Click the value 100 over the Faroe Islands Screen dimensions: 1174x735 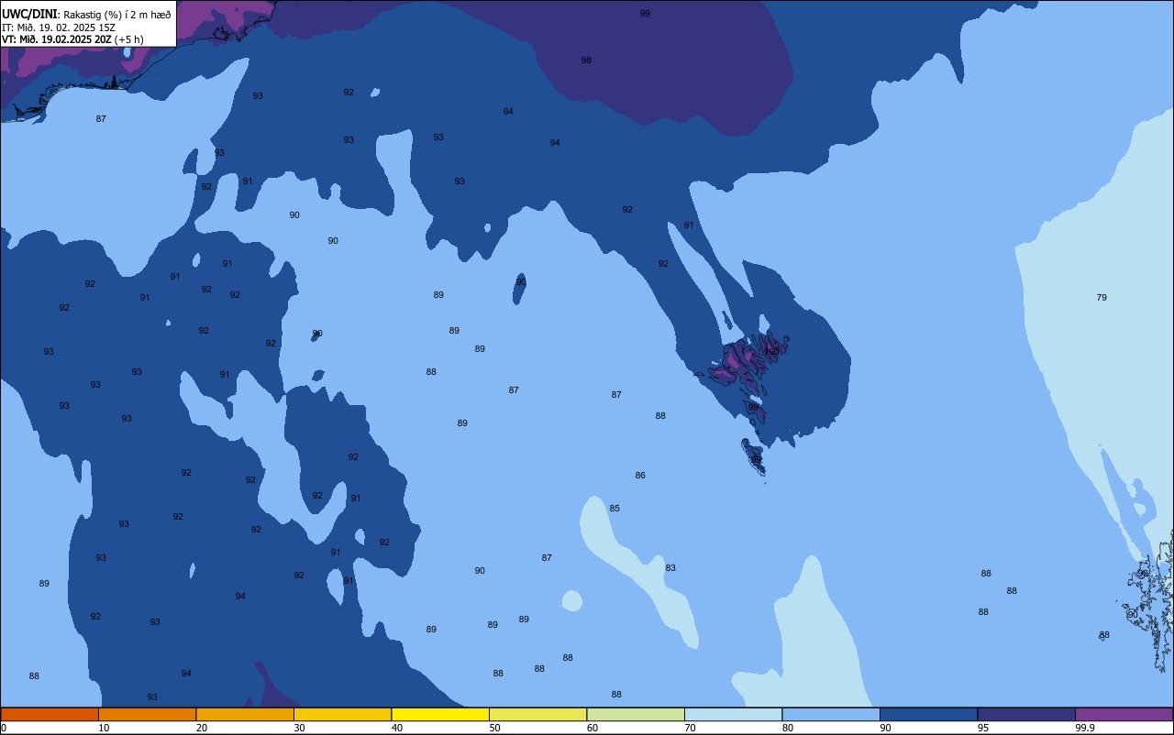tap(771, 351)
